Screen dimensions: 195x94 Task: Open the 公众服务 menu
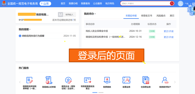pos(97,4)
